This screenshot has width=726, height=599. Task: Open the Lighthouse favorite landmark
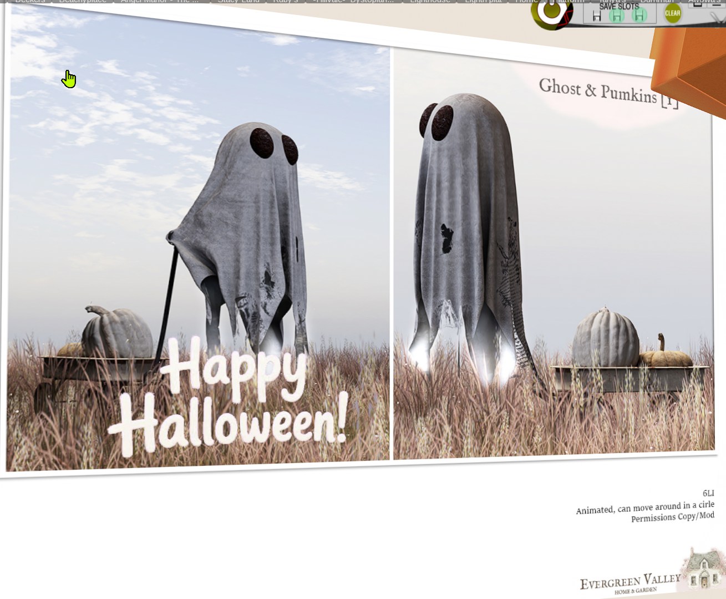(x=430, y=2)
